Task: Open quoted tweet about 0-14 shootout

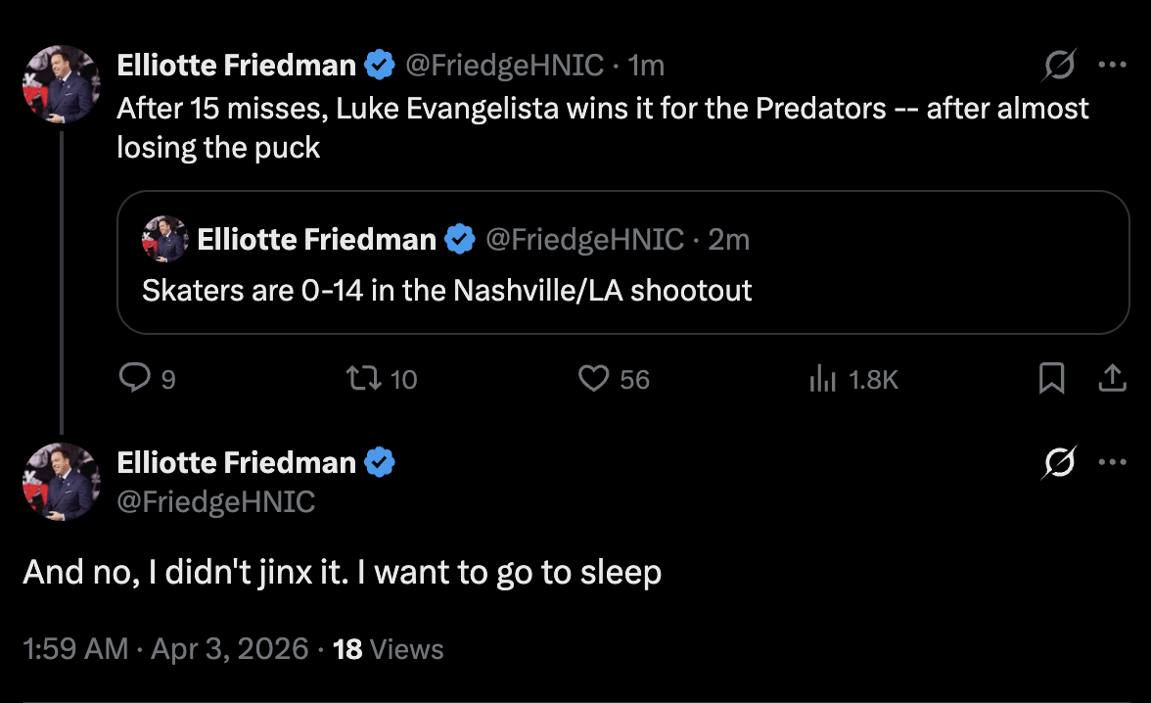Action: (x=622, y=290)
